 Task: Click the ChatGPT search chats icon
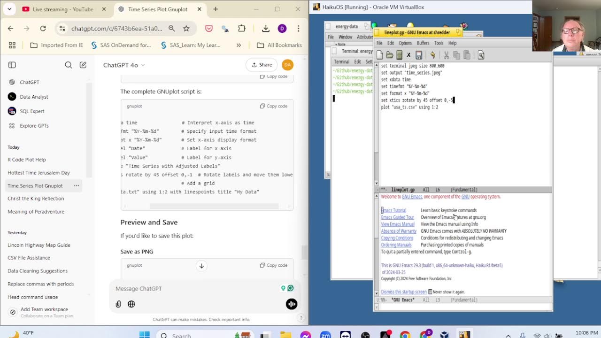(69, 65)
